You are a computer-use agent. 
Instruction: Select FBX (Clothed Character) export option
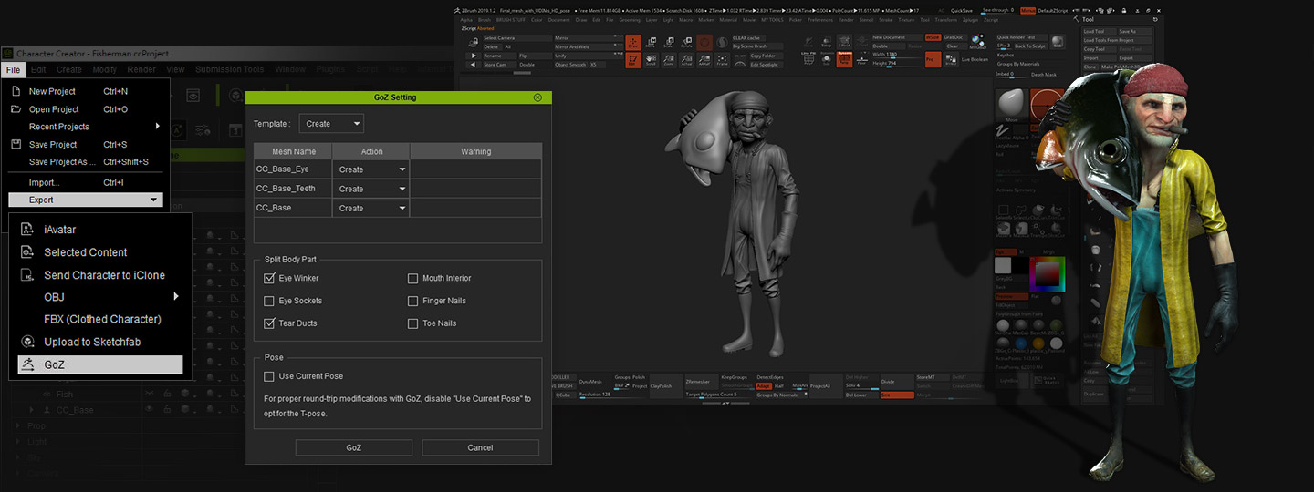click(x=100, y=319)
